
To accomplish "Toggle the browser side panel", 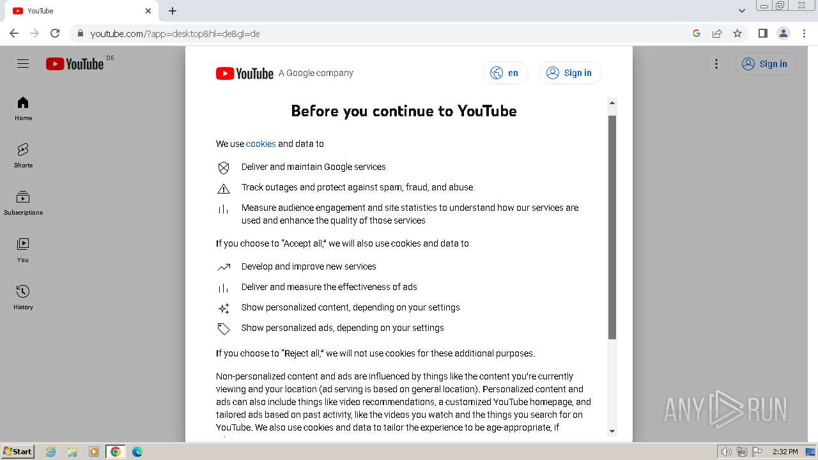I will [x=763, y=33].
